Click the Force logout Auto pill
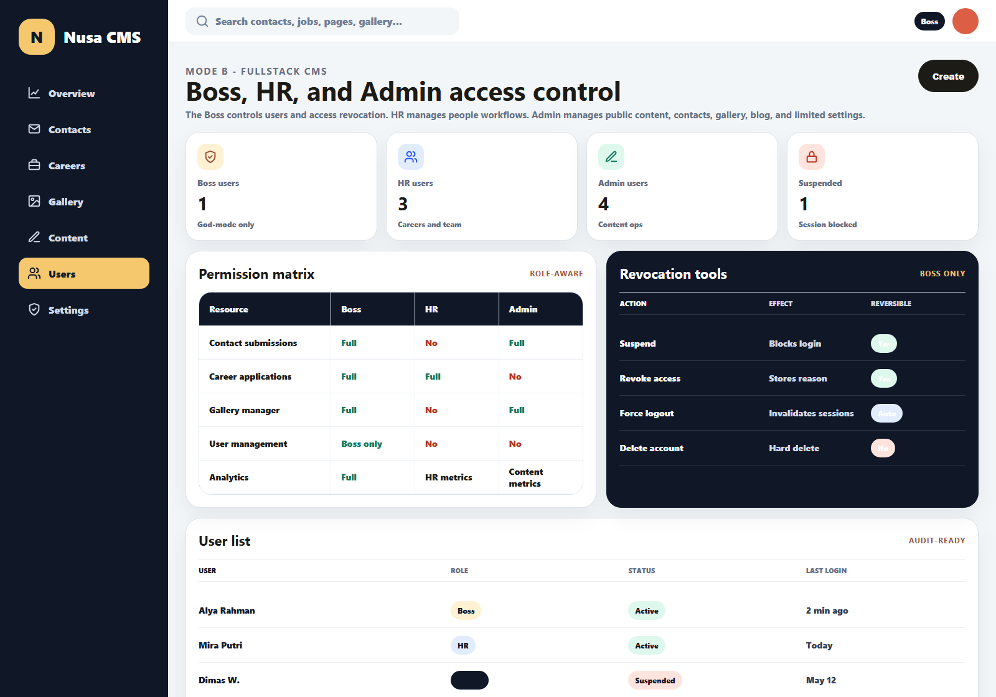 (886, 413)
